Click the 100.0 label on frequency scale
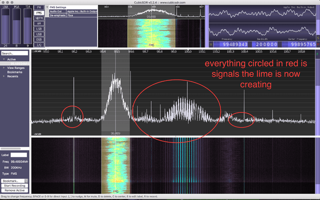 pyautogui.click(x=188, y=52)
